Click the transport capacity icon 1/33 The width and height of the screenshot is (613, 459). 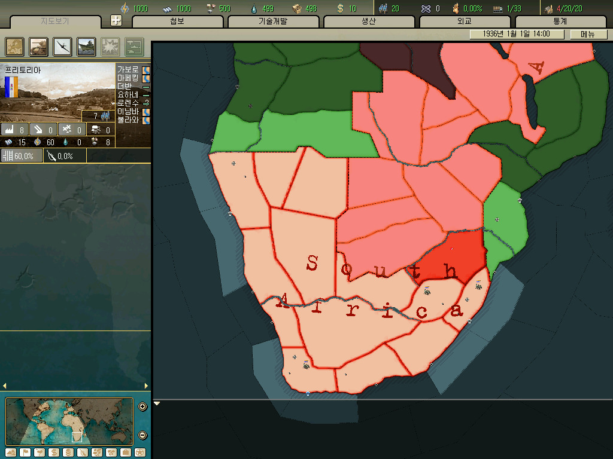tap(497, 8)
